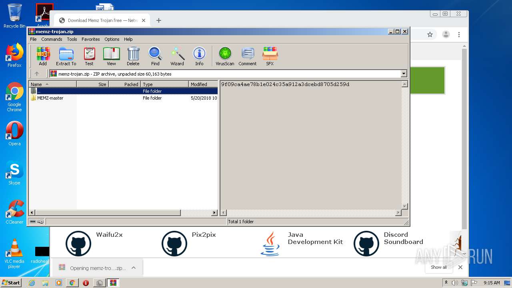The width and height of the screenshot is (512, 288).
Task: Click comment pane scroll-down arrow
Action: (404, 206)
